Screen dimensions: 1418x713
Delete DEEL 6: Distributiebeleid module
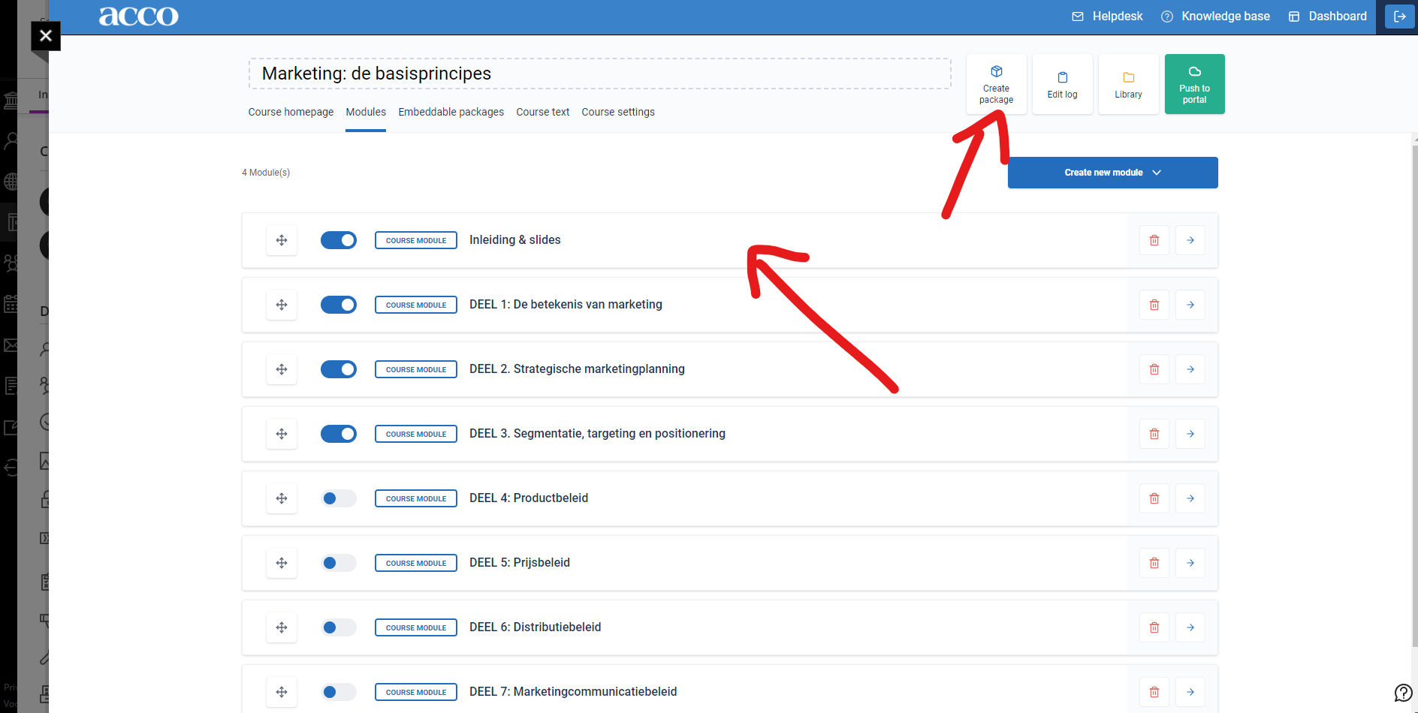1154,627
